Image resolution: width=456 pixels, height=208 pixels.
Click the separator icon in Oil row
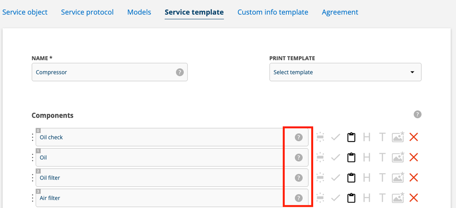(320, 157)
